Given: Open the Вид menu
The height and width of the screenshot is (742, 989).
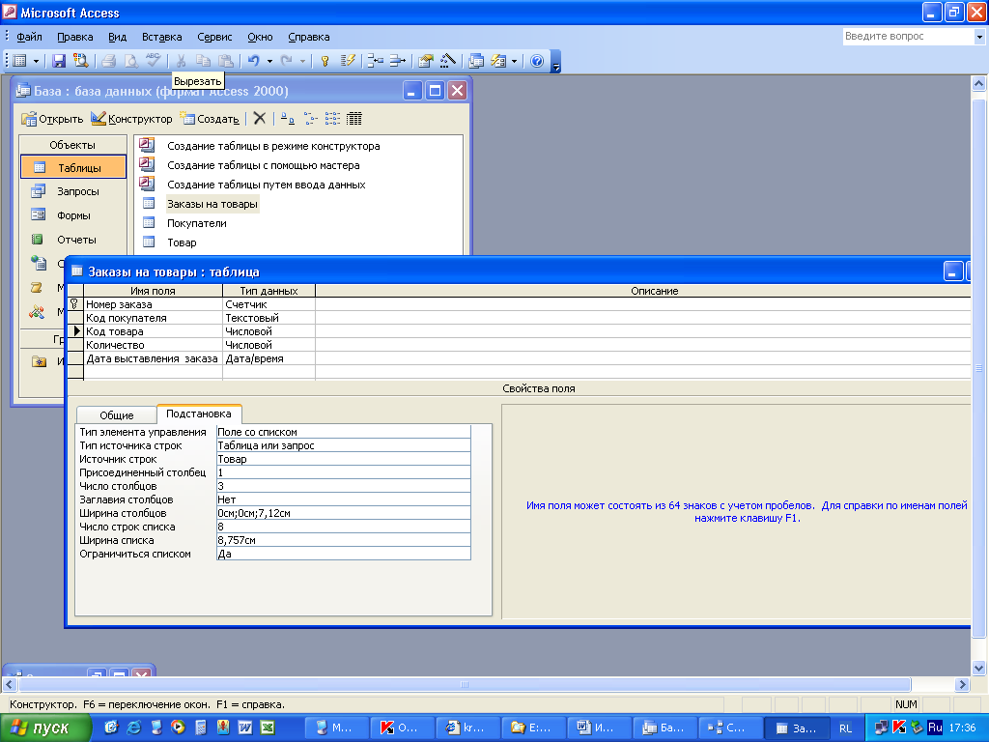Looking at the screenshot, I should [117, 37].
